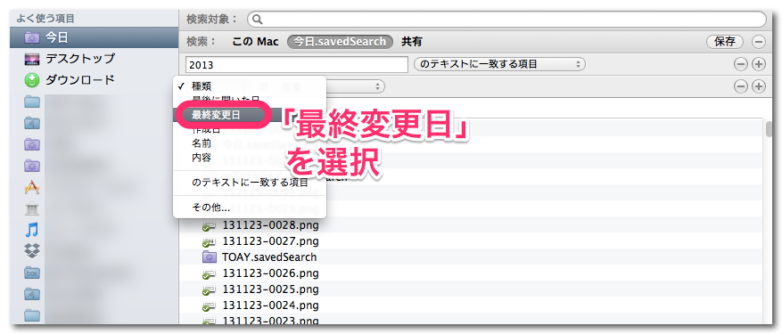Viewport: 782px width, 334px height.
Task: Click the icon of 131123-0025.png
Action: 209,289
